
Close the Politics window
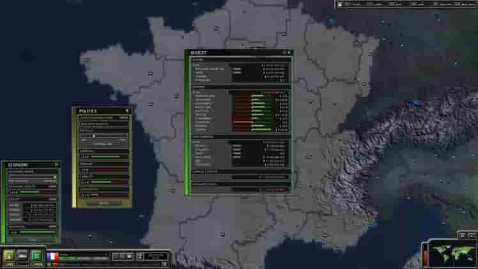coord(127,111)
